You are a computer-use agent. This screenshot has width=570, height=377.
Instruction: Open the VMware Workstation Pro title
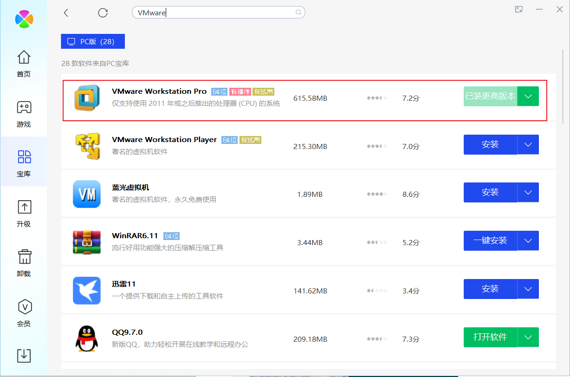(x=159, y=91)
